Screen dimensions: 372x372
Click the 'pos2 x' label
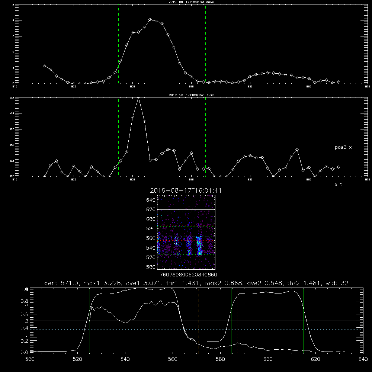coord(343,147)
